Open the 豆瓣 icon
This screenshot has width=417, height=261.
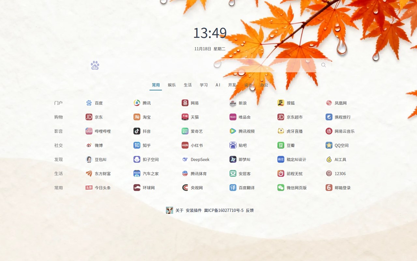(281, 145)
